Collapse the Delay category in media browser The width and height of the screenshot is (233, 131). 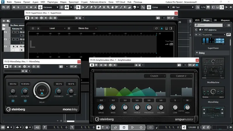pyautogui.click(x=197, y=53)
